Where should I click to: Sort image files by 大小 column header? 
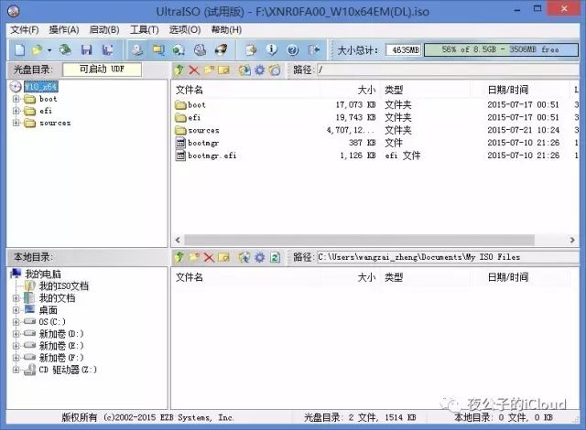pyautogui.click(x=350, y=90)
